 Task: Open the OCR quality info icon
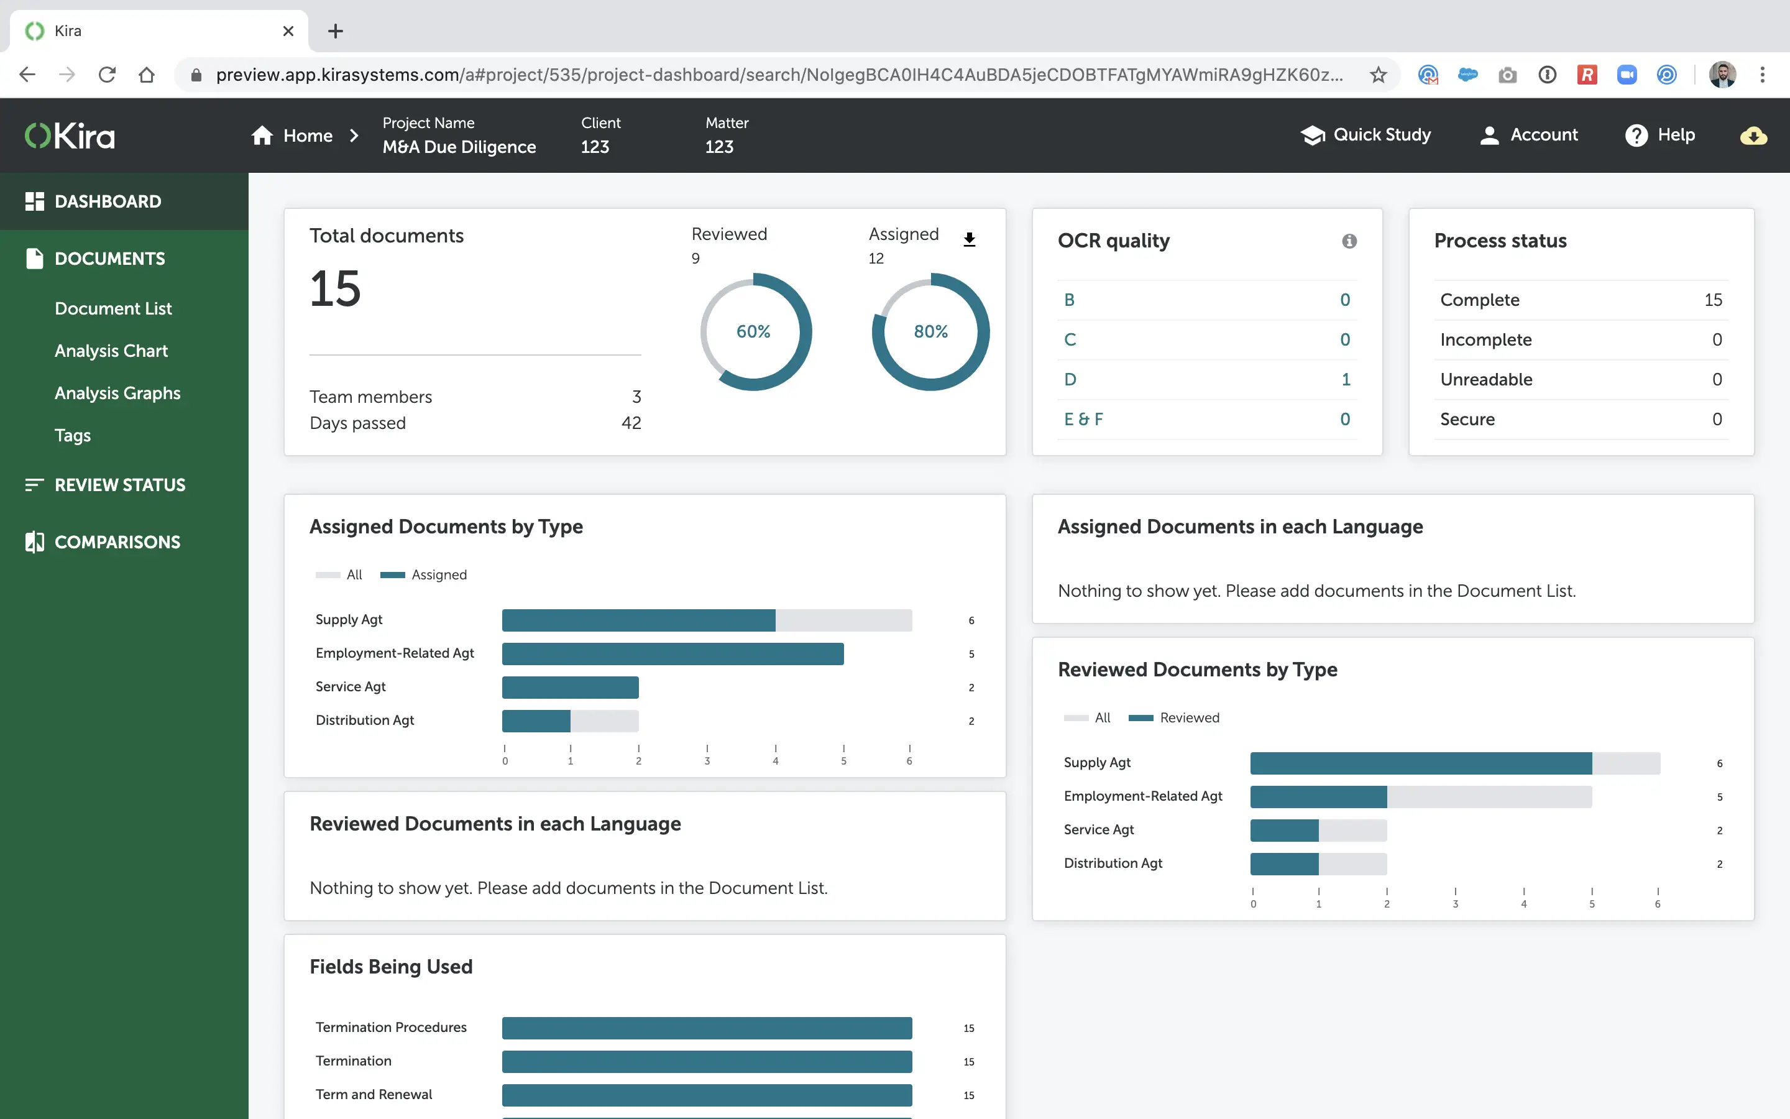(x=1349, y=241)
